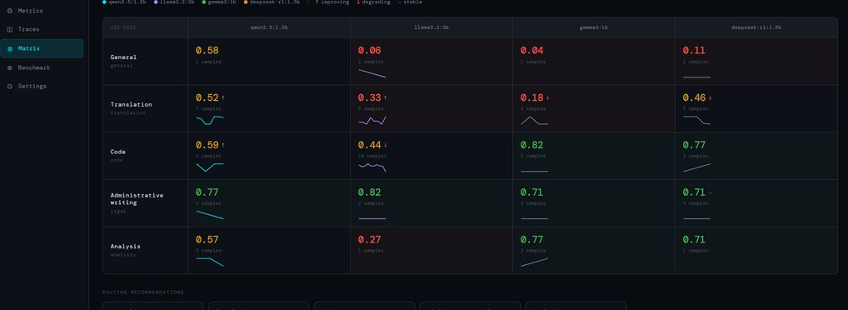Click General score 0.04 for gemma
Image resolution: width=848 pixels, height=310 pixels.
[532, 51]
